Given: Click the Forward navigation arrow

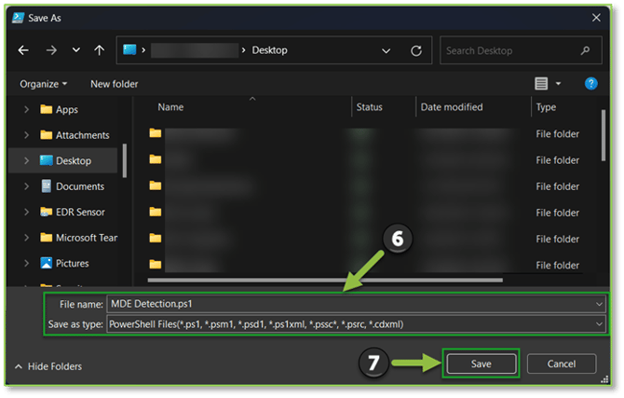Looking at the screenshot, I should (x=50, y=50).
